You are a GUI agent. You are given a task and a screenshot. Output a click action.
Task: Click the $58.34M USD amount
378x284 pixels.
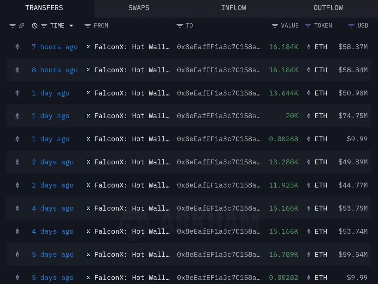[353, 70]
